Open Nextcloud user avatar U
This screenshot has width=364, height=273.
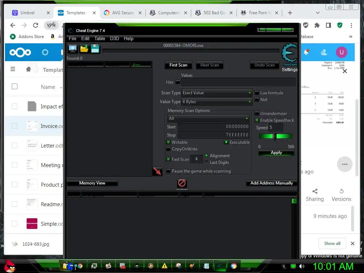(x=342, y=52)
